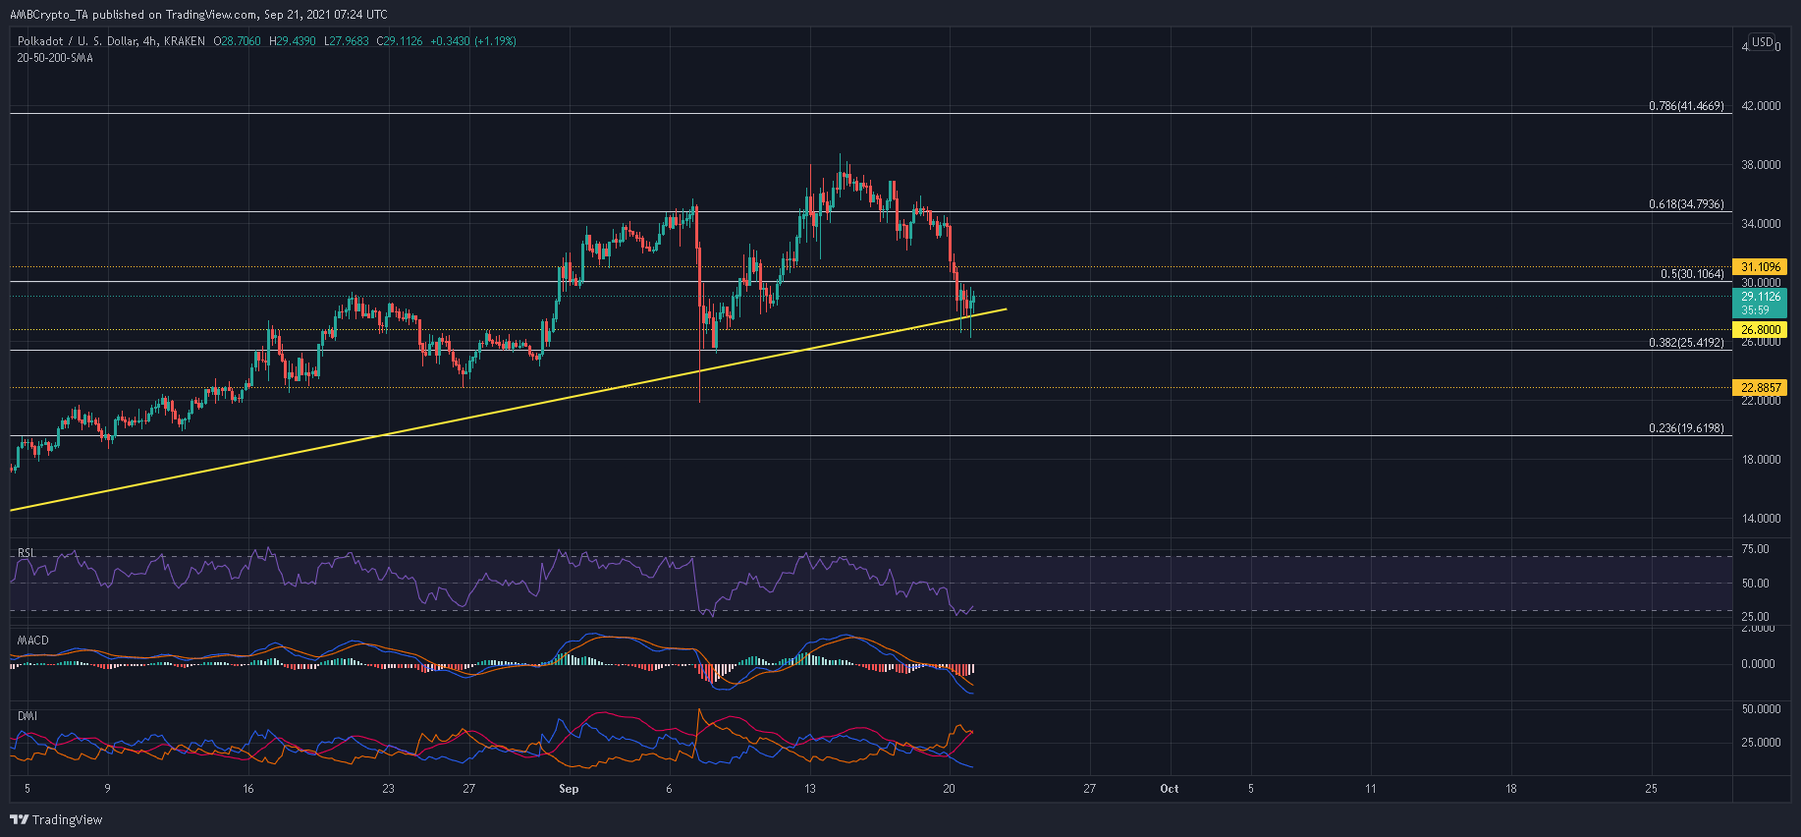
Task: Click the TradingView logo at bottom left
Action: point(57,819)
